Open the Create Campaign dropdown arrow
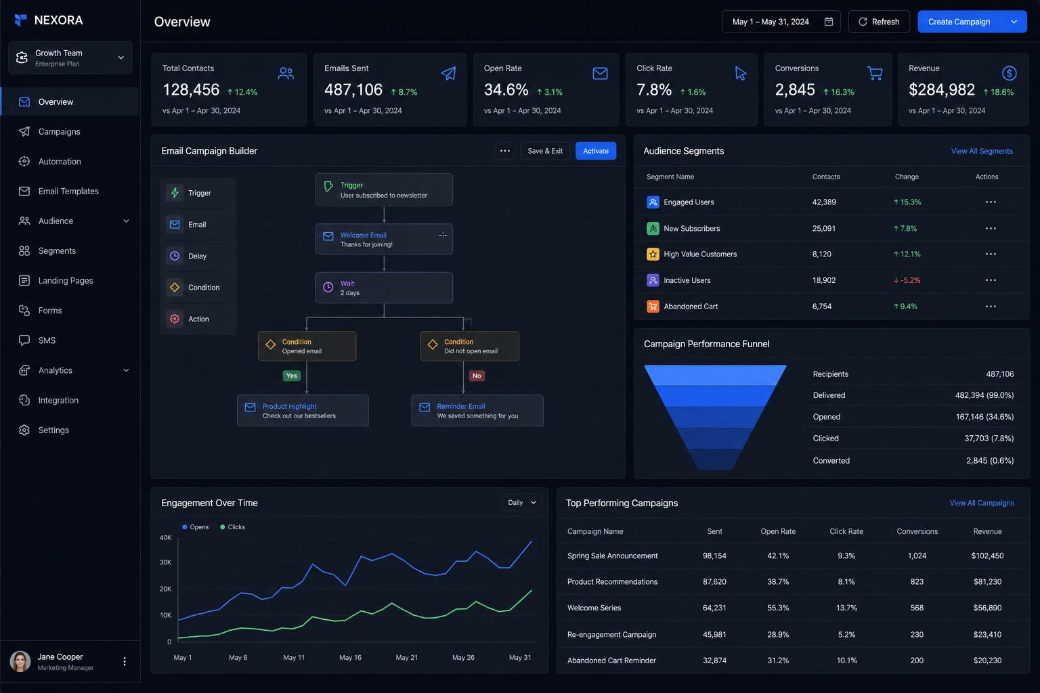 [x=1014, y=22]
